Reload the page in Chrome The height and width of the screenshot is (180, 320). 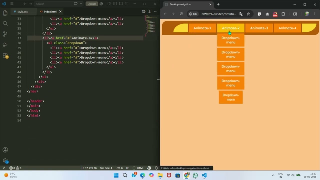(x=181, y=14)
